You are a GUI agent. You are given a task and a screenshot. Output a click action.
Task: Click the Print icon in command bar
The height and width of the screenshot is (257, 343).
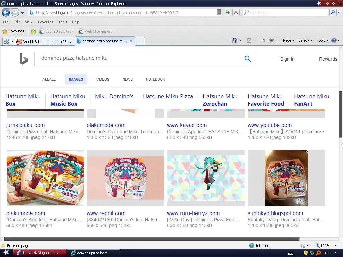click(x=271, y=40)
